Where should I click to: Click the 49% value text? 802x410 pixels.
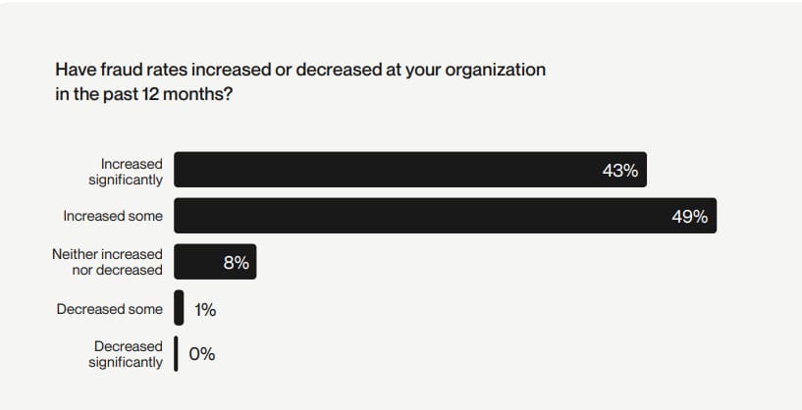click(689, 216)
